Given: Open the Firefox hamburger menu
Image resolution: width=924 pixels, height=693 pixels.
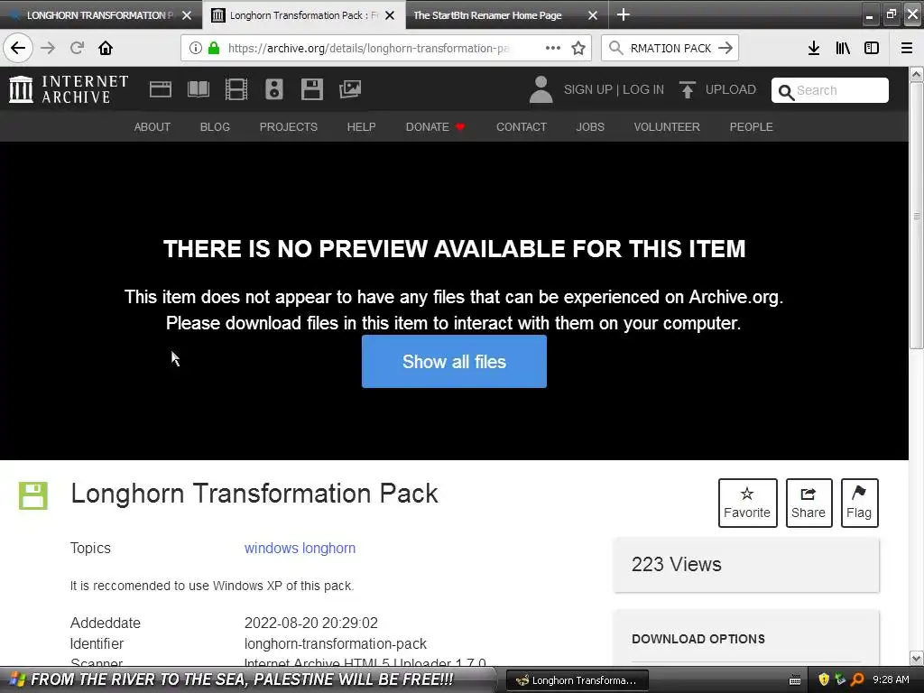Looking at the screenshot, I should [x=907, y=48].
